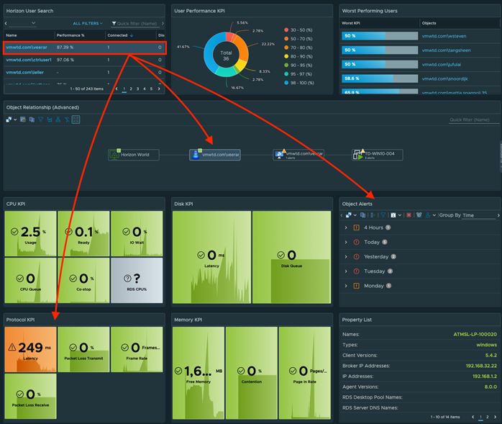Click the dashboard navigation icon in Object Relationship toolbar
Screen dimensions: 502x424
[9, 119]
